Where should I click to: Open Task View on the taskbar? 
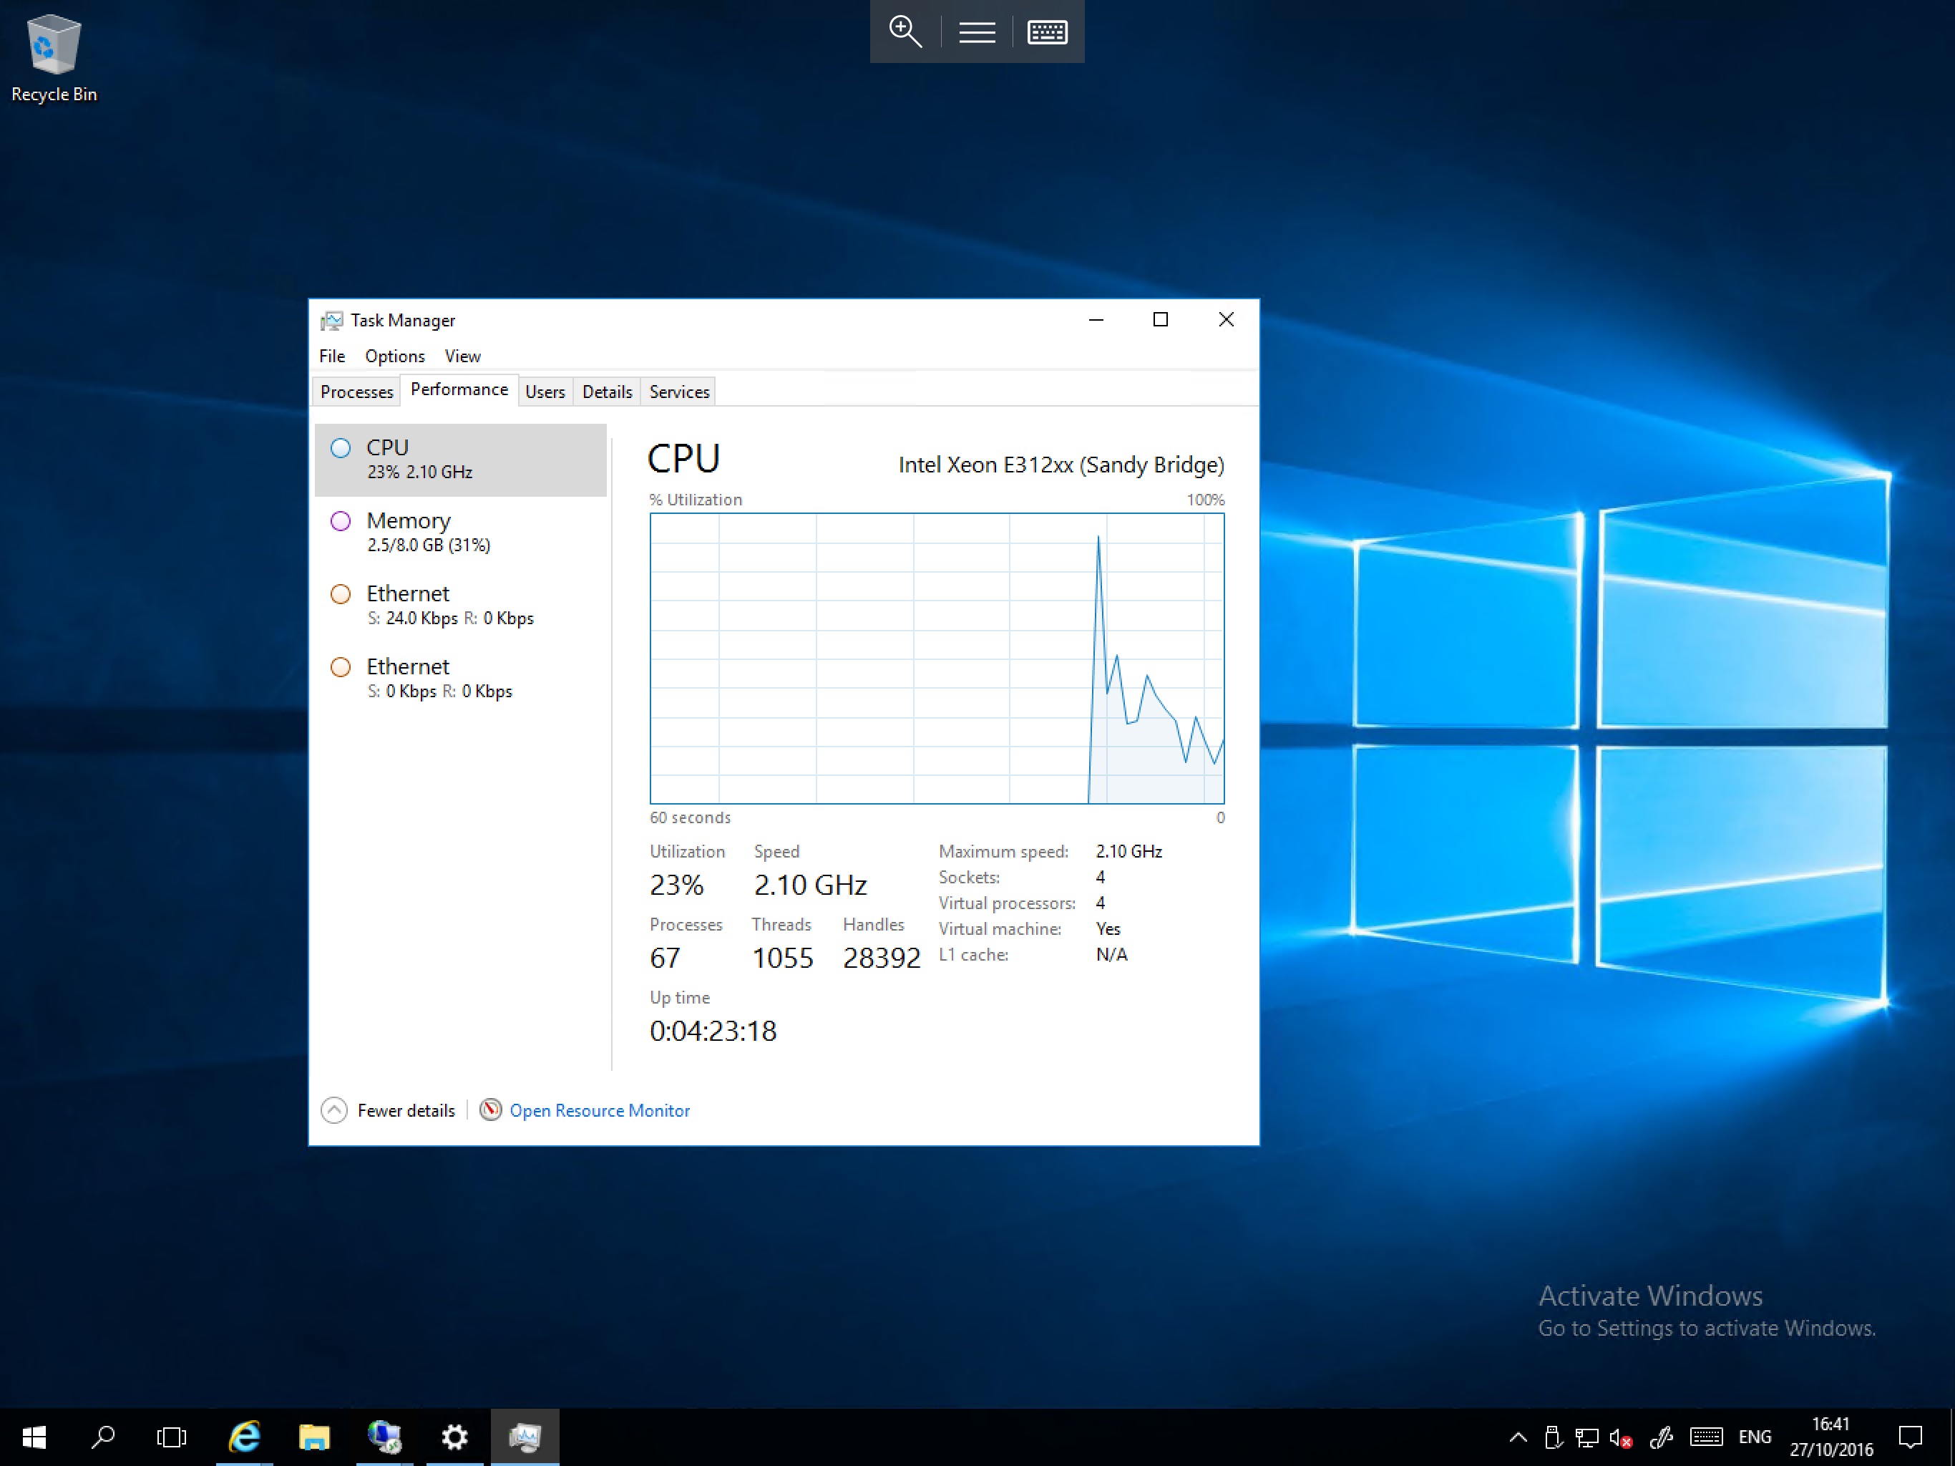[172, 1437]
